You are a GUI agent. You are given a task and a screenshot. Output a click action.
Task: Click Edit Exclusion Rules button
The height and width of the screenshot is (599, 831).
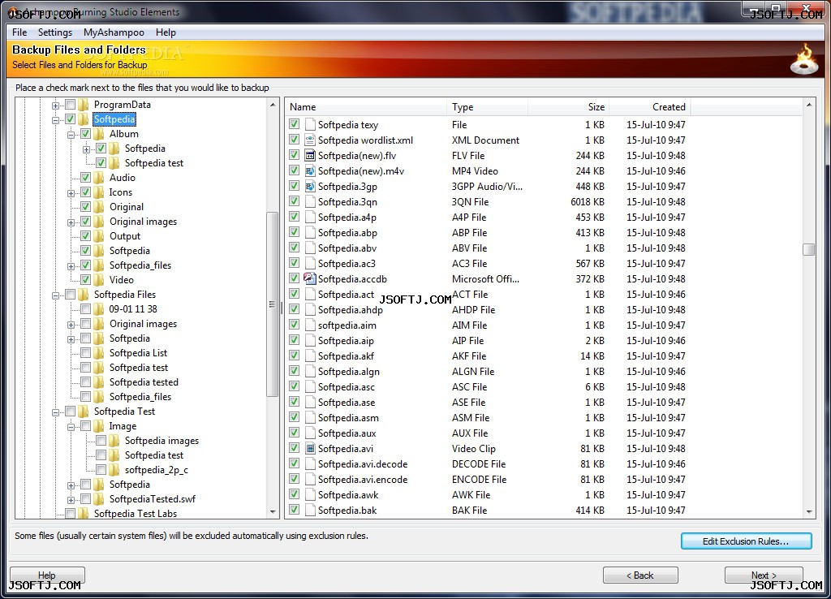pyautogui.click(x=747, y=541)
